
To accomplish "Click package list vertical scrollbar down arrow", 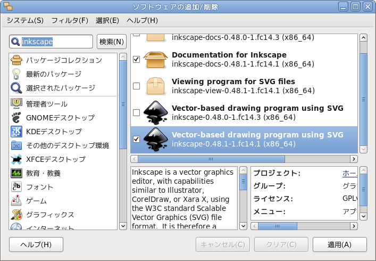I will click(364, 149).
